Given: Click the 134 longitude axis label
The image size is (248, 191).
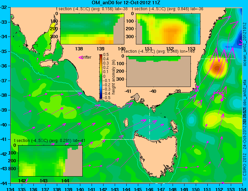Looking at the screenshot, I should click(11, 189).
